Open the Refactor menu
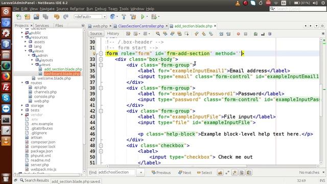This screenshot has width=327, height=184. [x=77, y=9]
